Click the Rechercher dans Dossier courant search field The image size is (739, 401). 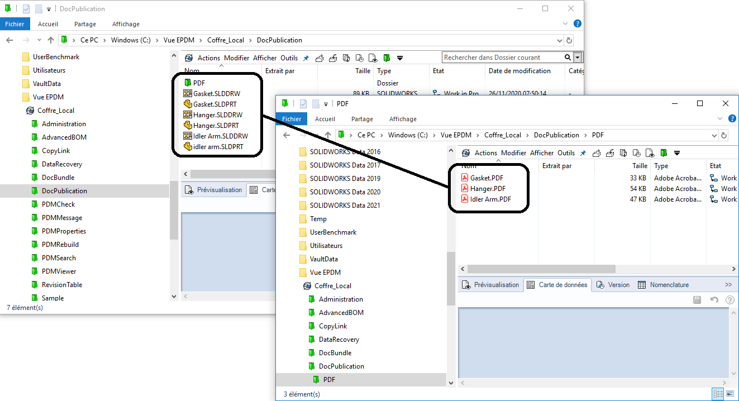tap(503, 58)
